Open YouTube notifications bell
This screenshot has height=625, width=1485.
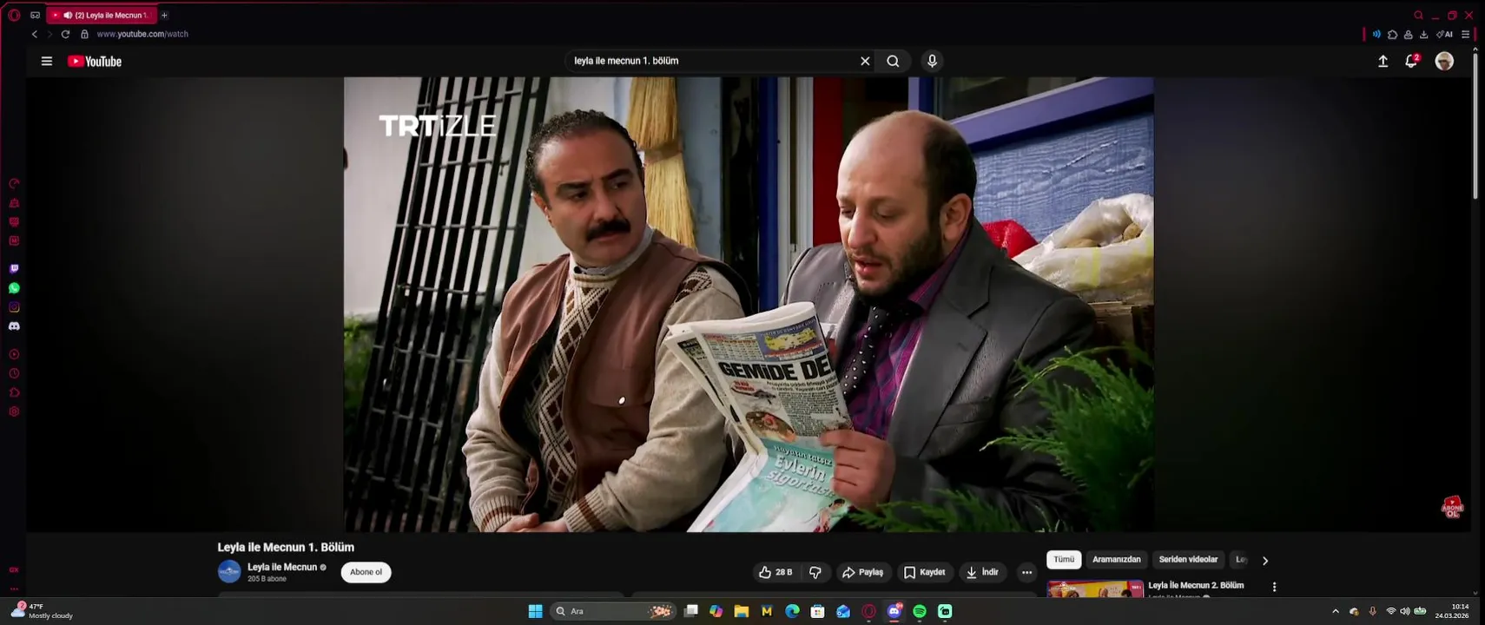pos(1411,61)
